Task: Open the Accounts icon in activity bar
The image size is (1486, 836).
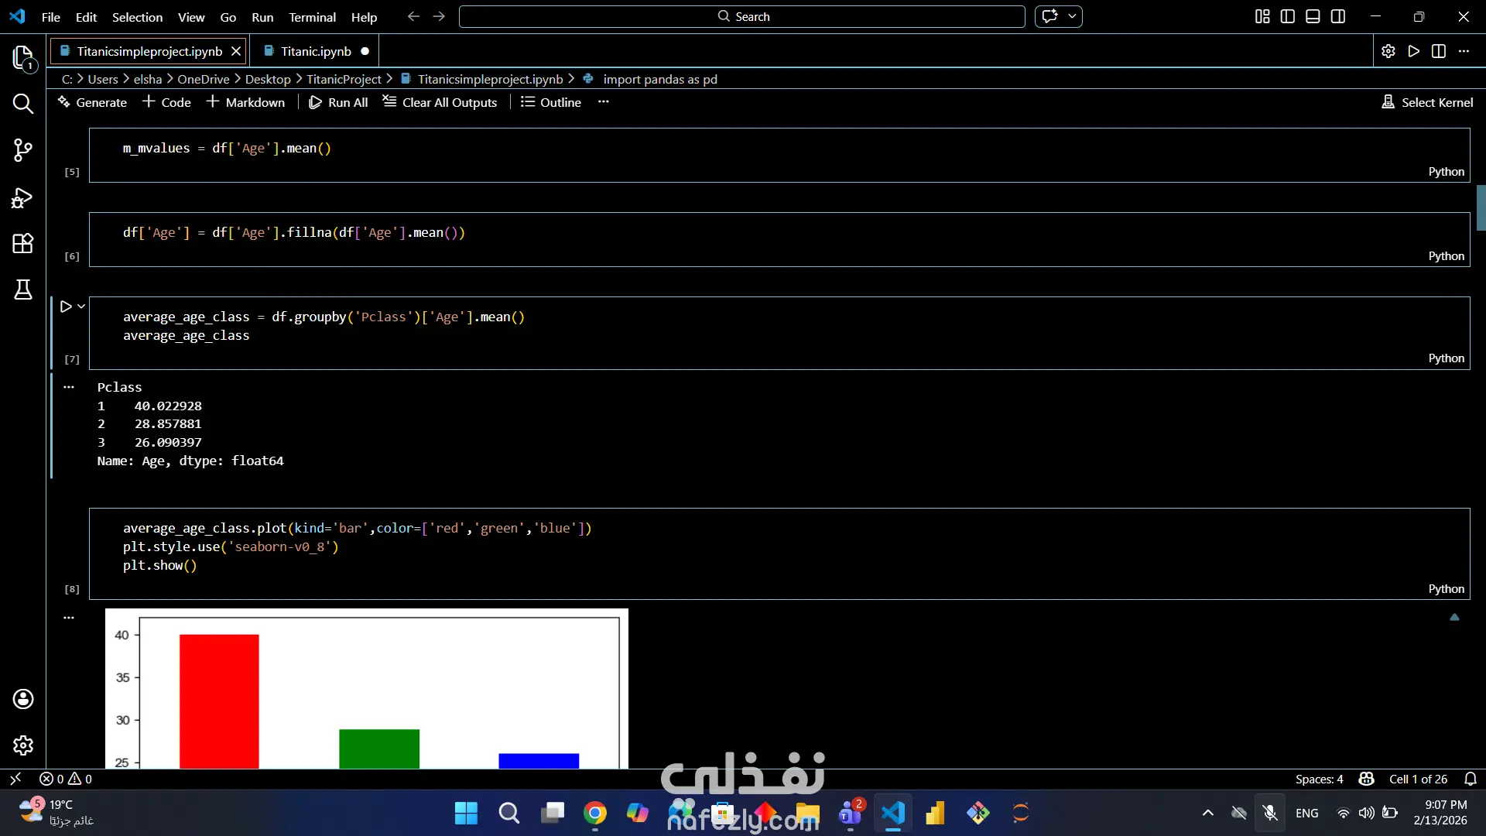Action: tap(23, 699)
